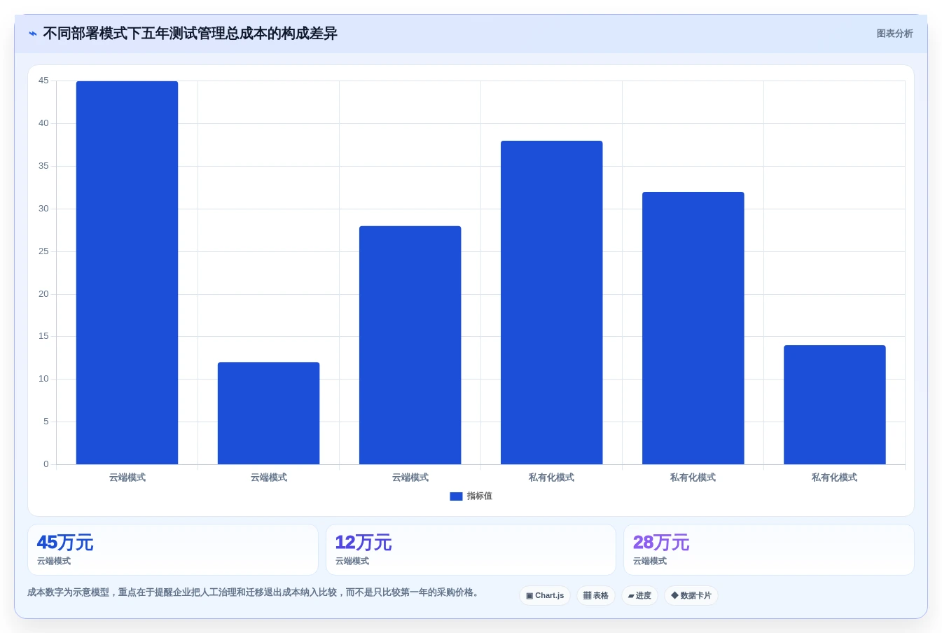
Task: Click the 私有化模式 bar with value 32
Action: [693, 328]
